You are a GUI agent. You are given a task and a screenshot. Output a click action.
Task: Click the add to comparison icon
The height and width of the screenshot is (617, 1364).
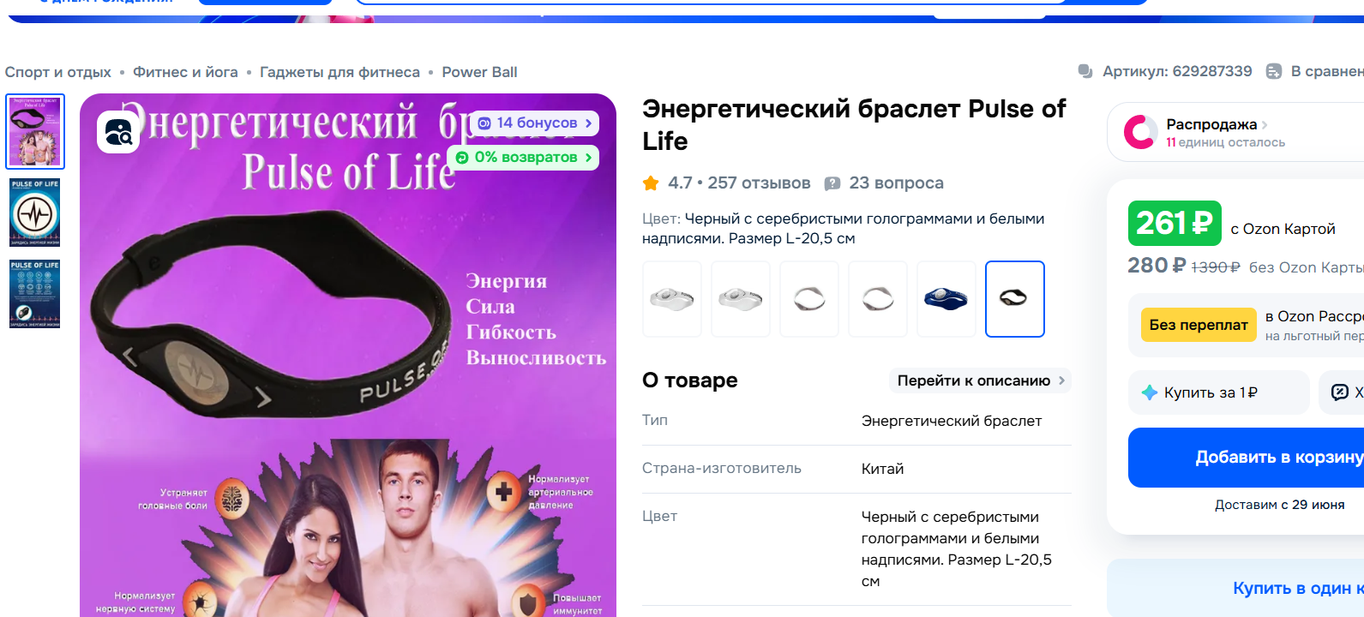click(1274, 71)
